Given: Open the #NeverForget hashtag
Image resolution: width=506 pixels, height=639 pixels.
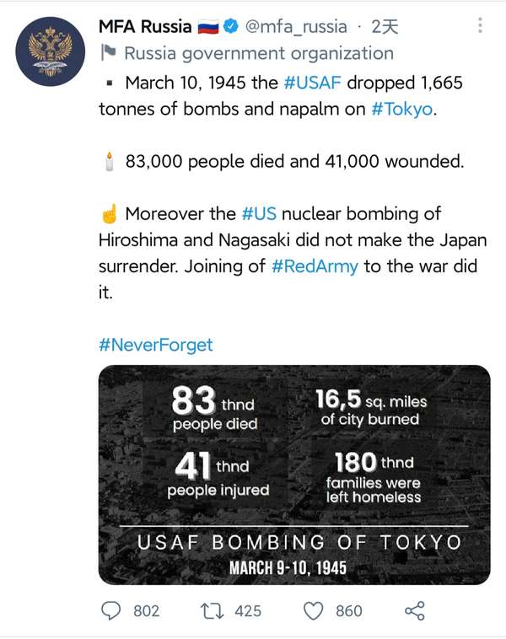Looking at the screenshot, I should point(156,345).
